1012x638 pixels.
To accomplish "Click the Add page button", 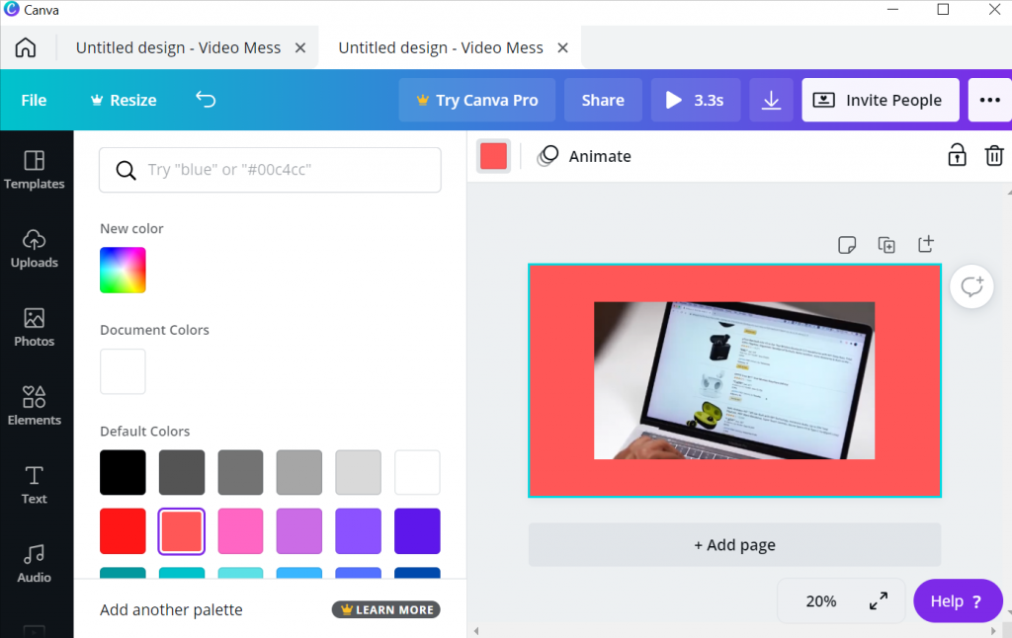I will point(734,545).
